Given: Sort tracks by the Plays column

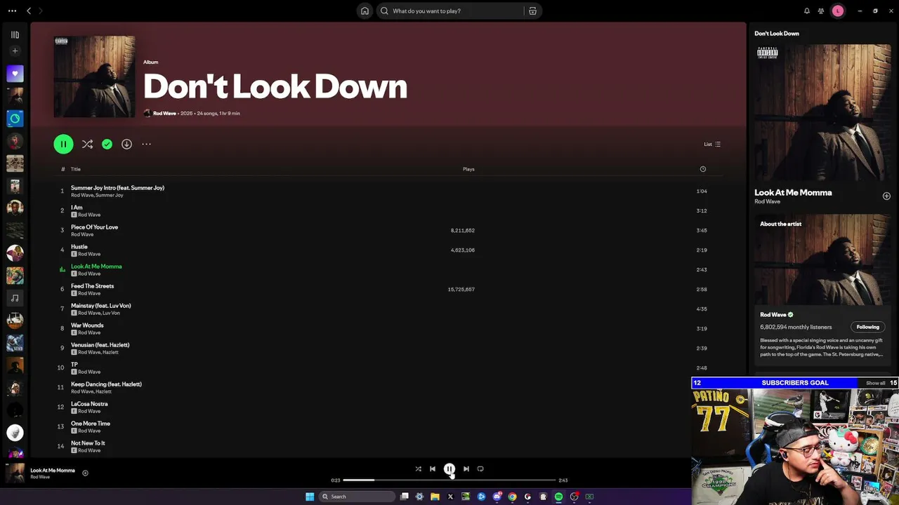Looking at the screenshot, I should click(468, 169).
